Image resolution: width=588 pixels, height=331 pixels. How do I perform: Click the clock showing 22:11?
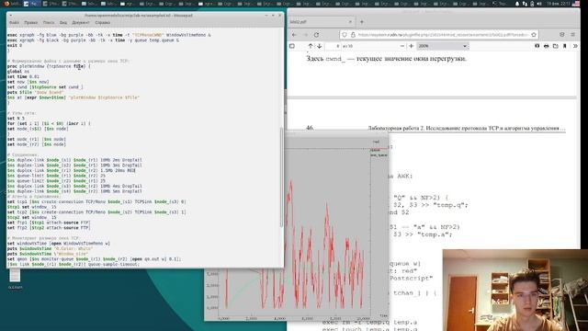(559, 4)
